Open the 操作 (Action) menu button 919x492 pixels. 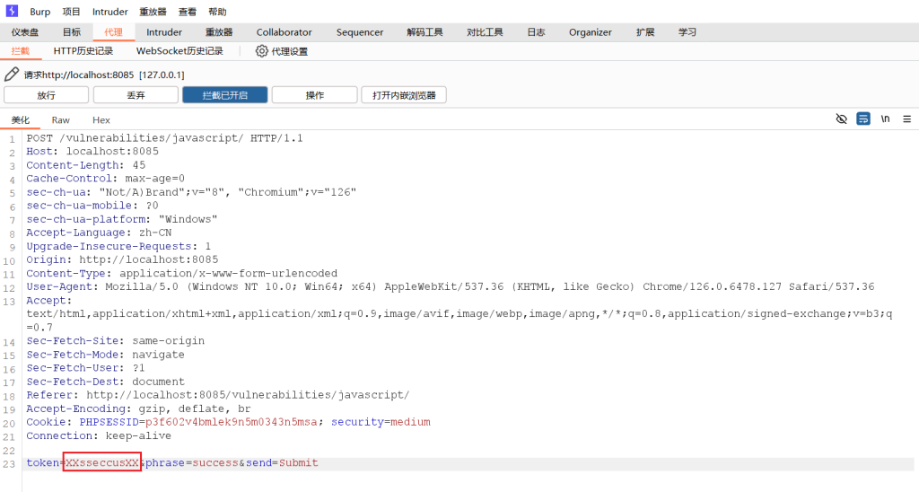coord(314,95)
